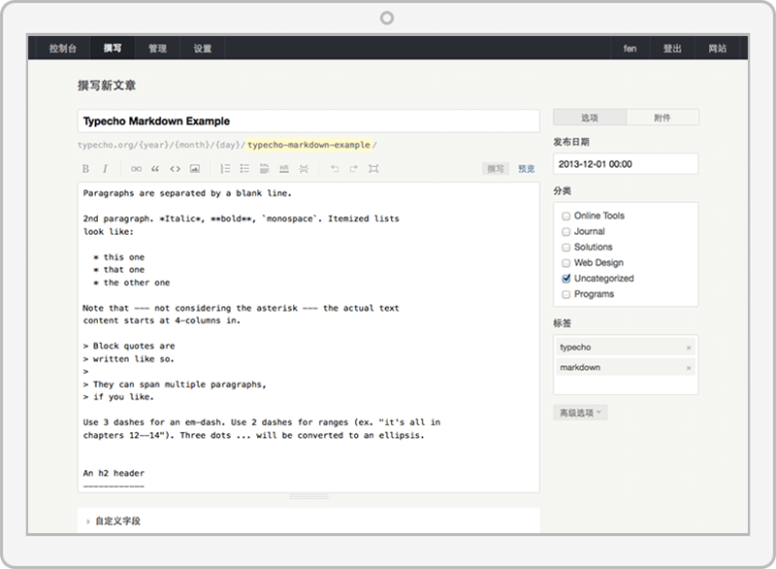Switch to the 附件 sidebar tab
Screen dimensions: 776x569
click(x=663, y=117)
